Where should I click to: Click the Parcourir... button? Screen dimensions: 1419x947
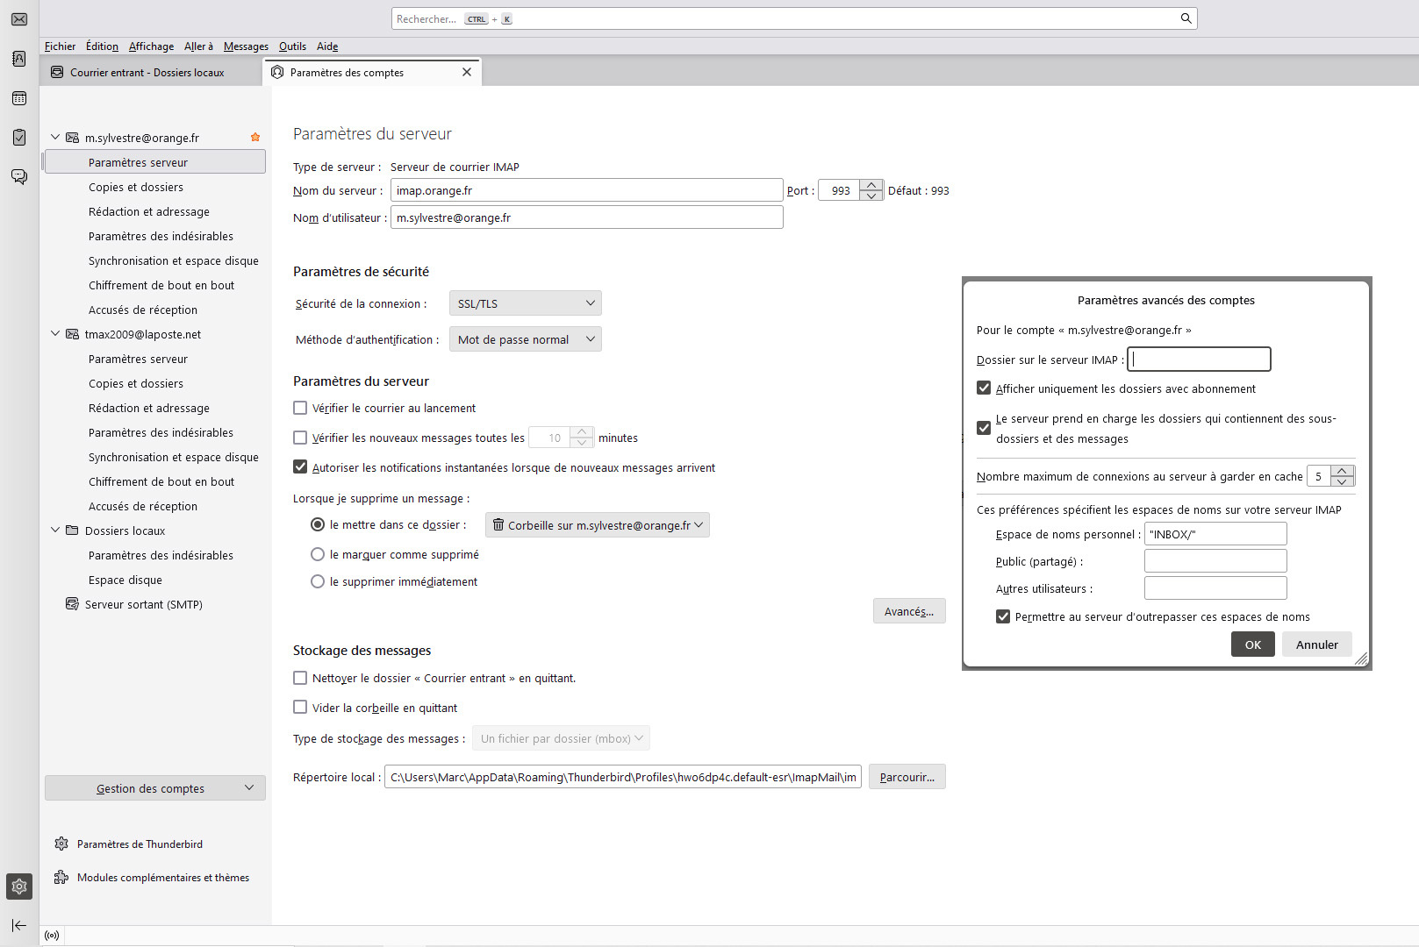click(x=907, y=777)
